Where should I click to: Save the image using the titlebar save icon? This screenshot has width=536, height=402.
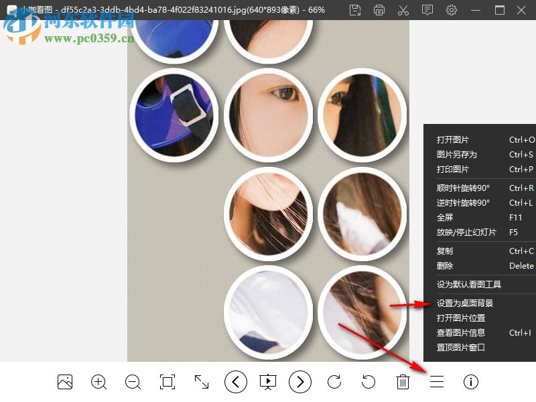point(354,10)
